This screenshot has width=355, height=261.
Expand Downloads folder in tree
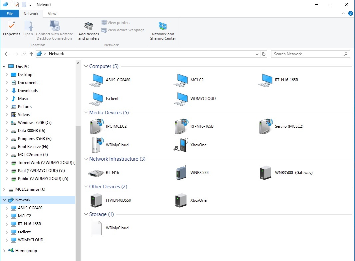[x=7, y=91]
